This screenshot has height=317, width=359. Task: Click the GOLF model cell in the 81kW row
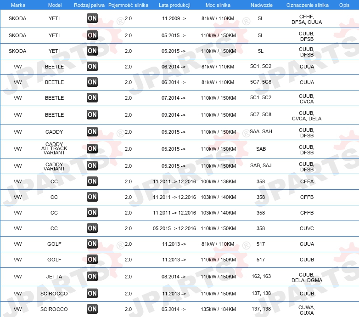54,244
